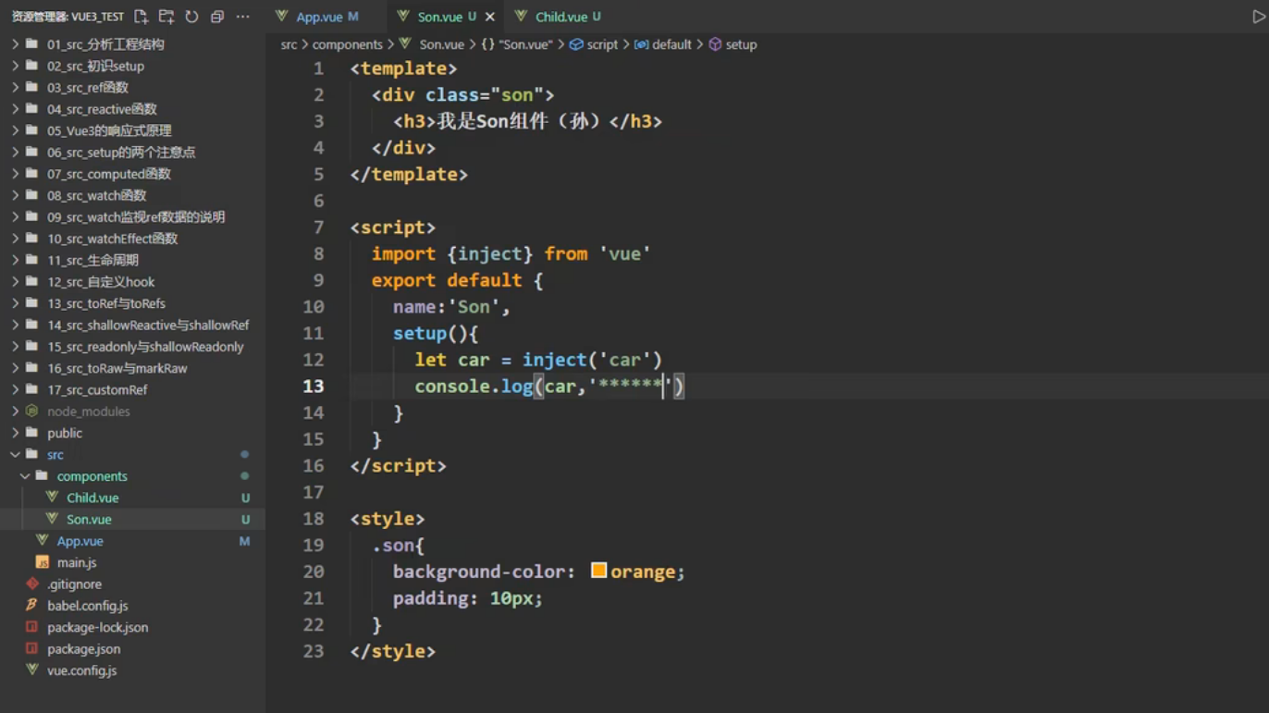Viewport: 1269px width, 713px height.
Task: Click the Vue icon beside Son.vue breadcrumb
Action: 405,44
